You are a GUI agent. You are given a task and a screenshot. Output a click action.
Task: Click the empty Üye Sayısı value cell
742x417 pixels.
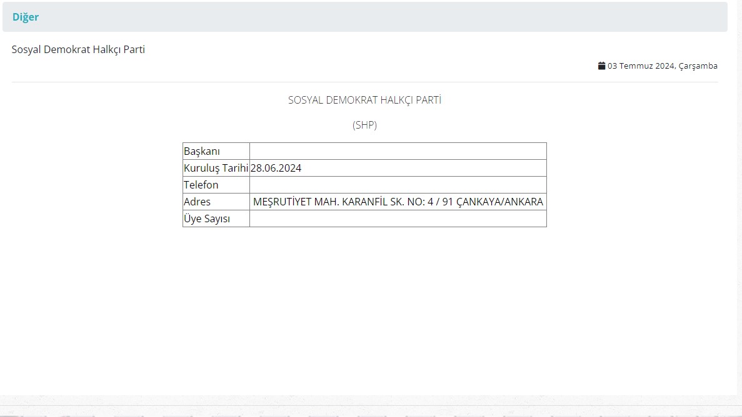point(398,218)
